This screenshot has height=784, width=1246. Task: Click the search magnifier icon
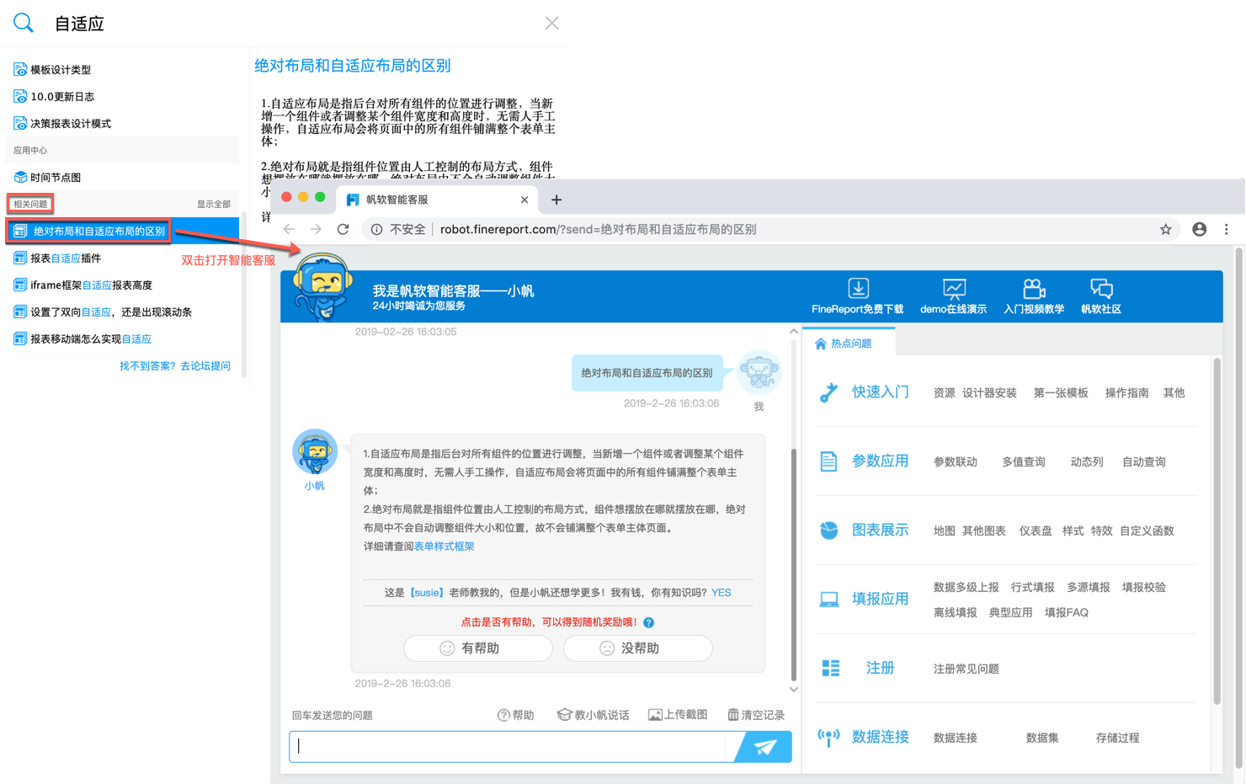[x=24, y=23]
